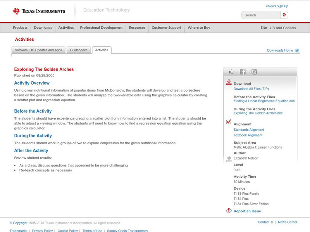310x232 pixels.
Task: Open the Resources menu
Action: [137, 28]
